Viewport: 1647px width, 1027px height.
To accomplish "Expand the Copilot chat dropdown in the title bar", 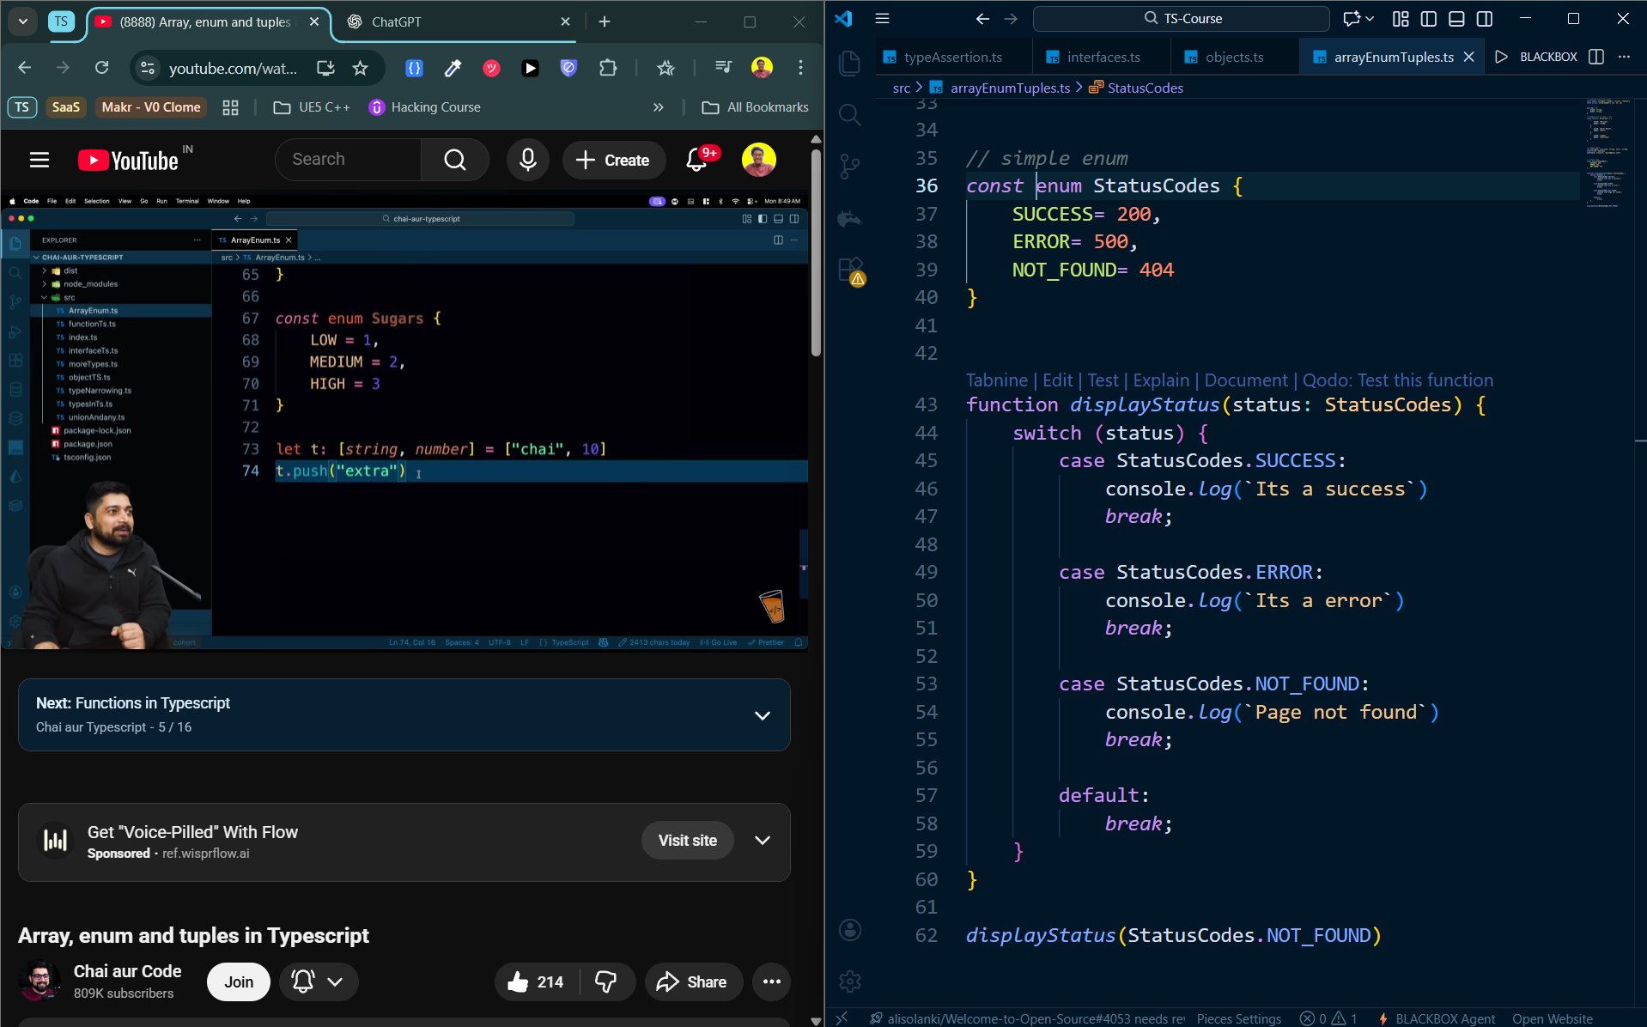I will pyautogui.click(x=1369, y=19).
